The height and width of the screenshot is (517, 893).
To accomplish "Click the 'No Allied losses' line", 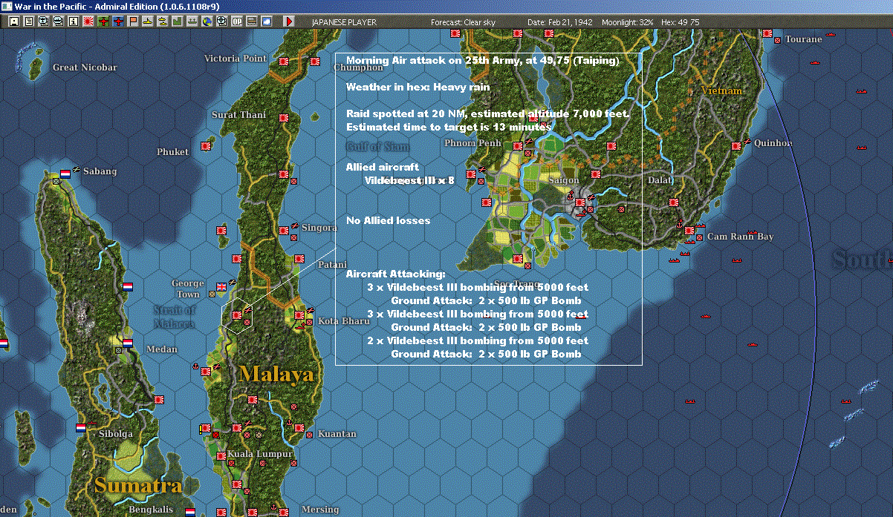I will (x=388, y=220).
